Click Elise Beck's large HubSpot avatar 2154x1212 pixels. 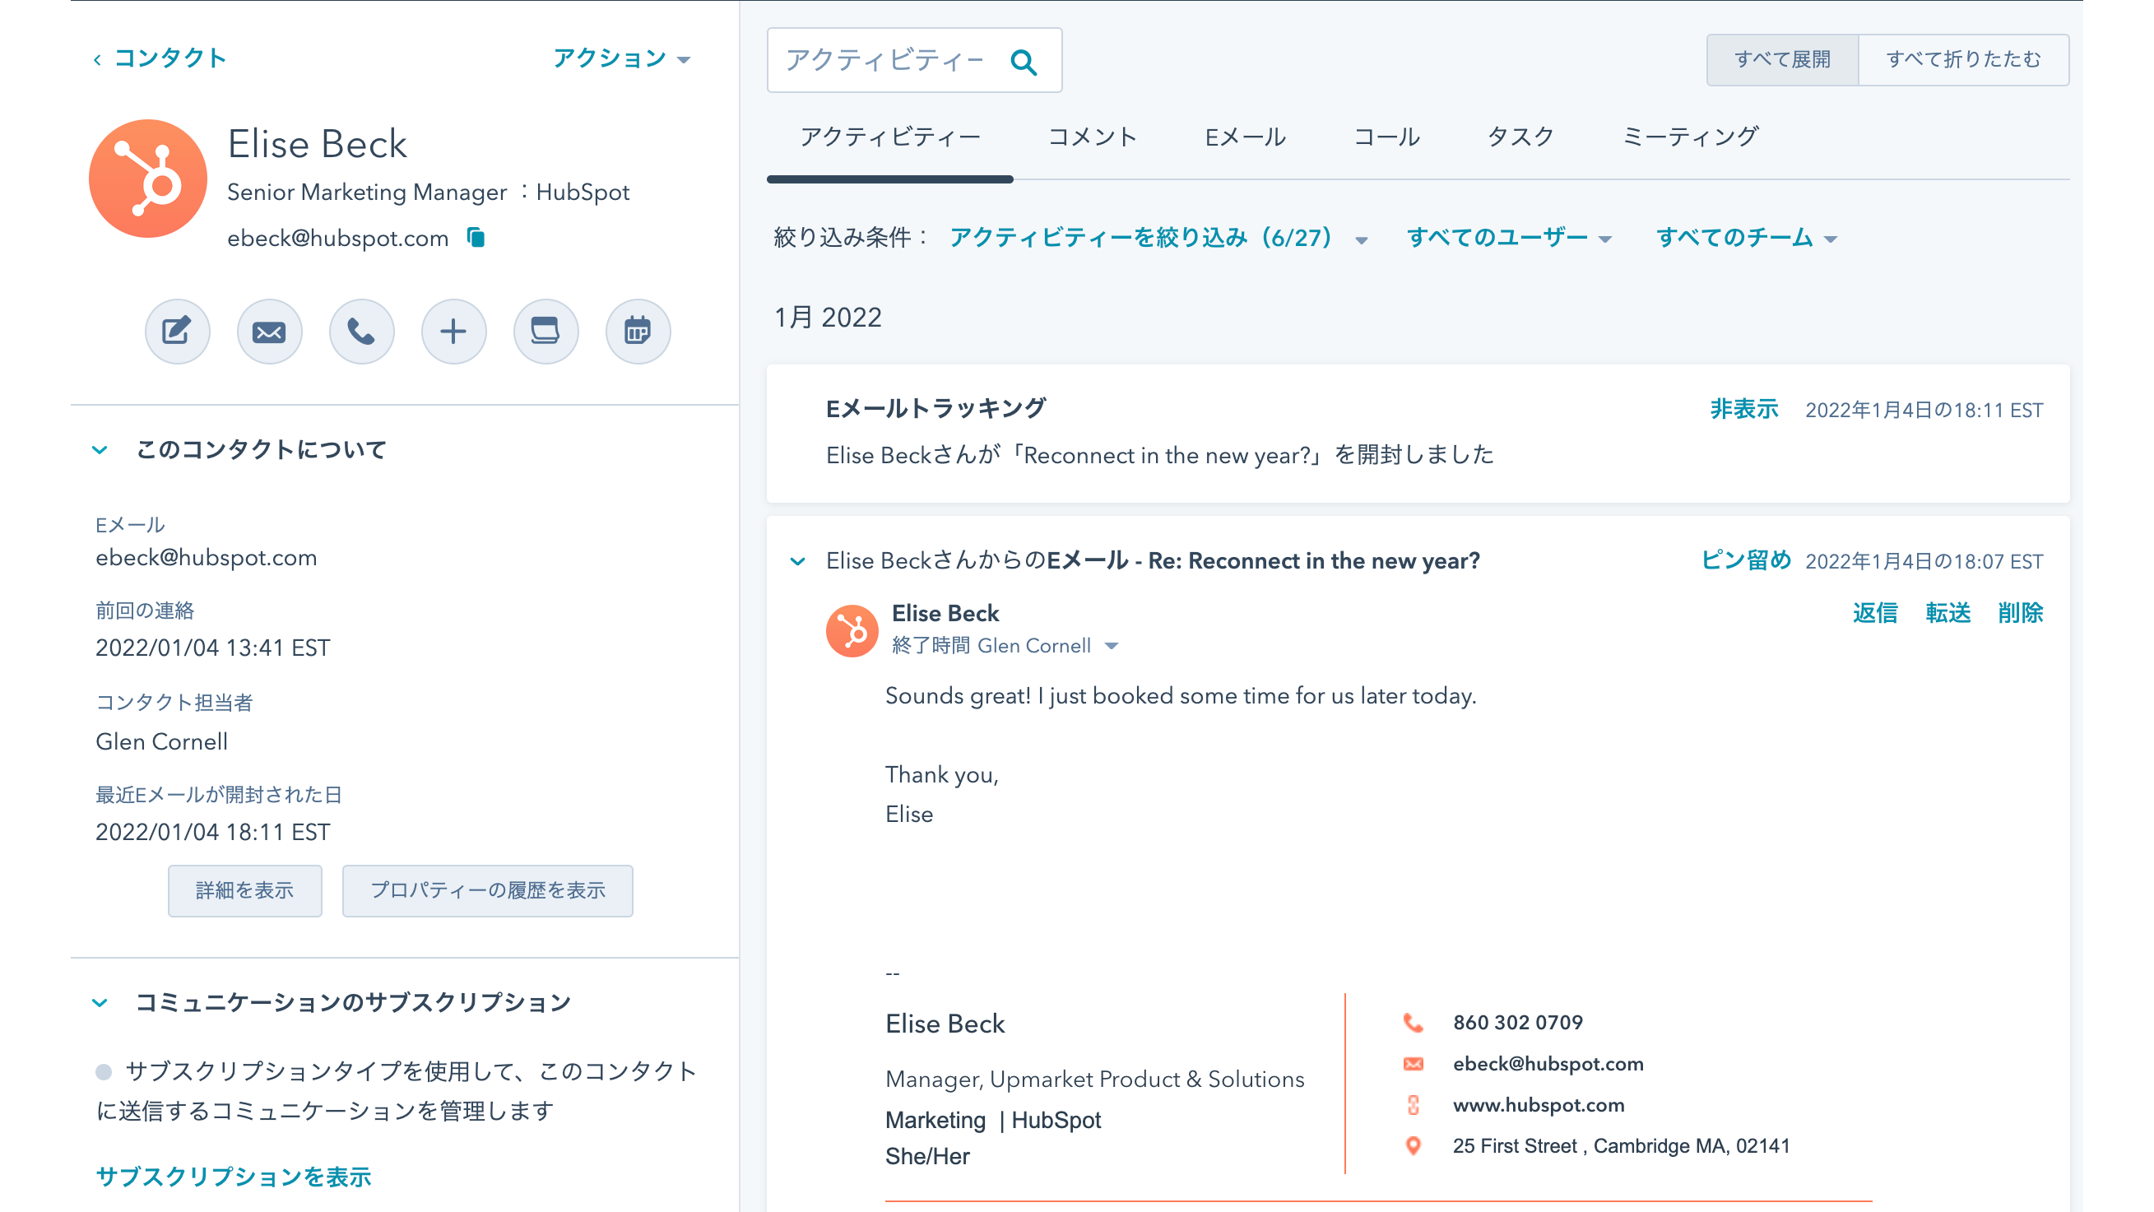tap(148, 179)
